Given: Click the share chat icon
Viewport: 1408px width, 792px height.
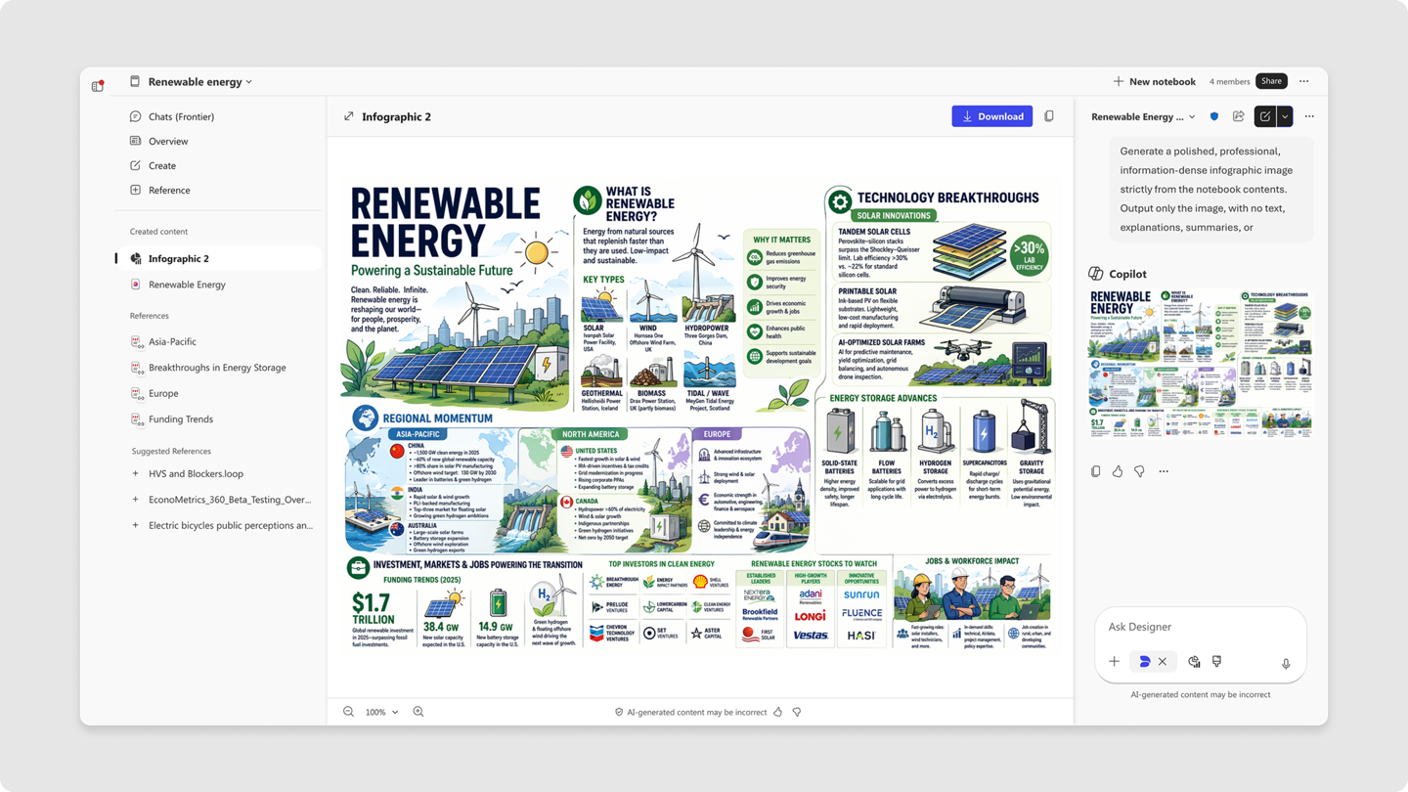Looking at the screenshot, I should click(1239, 116).
